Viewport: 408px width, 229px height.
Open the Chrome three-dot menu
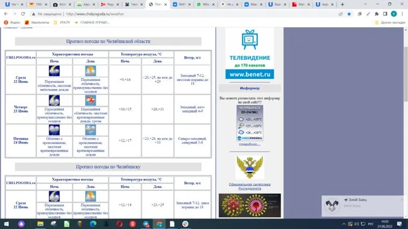point(403,14)
